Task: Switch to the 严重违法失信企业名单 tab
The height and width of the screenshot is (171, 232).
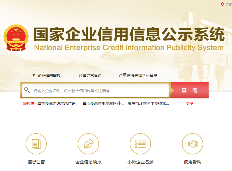Action: 138,75
